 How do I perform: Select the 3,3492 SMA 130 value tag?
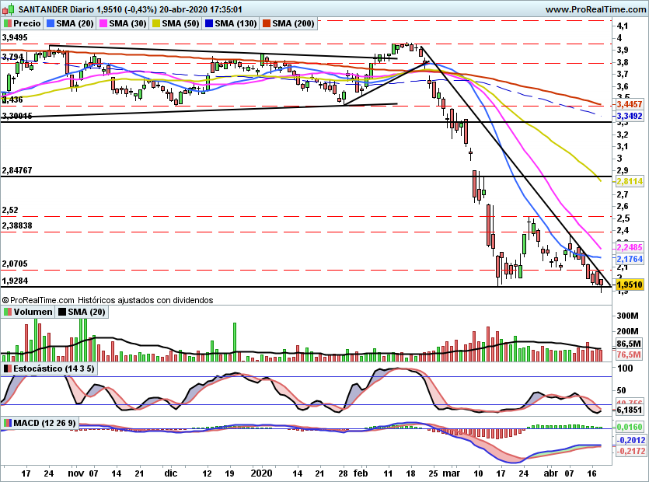click(630, 116)
